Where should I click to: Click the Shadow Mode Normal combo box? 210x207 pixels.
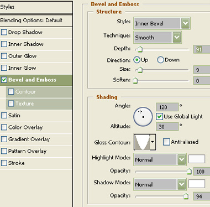point(160,184)
